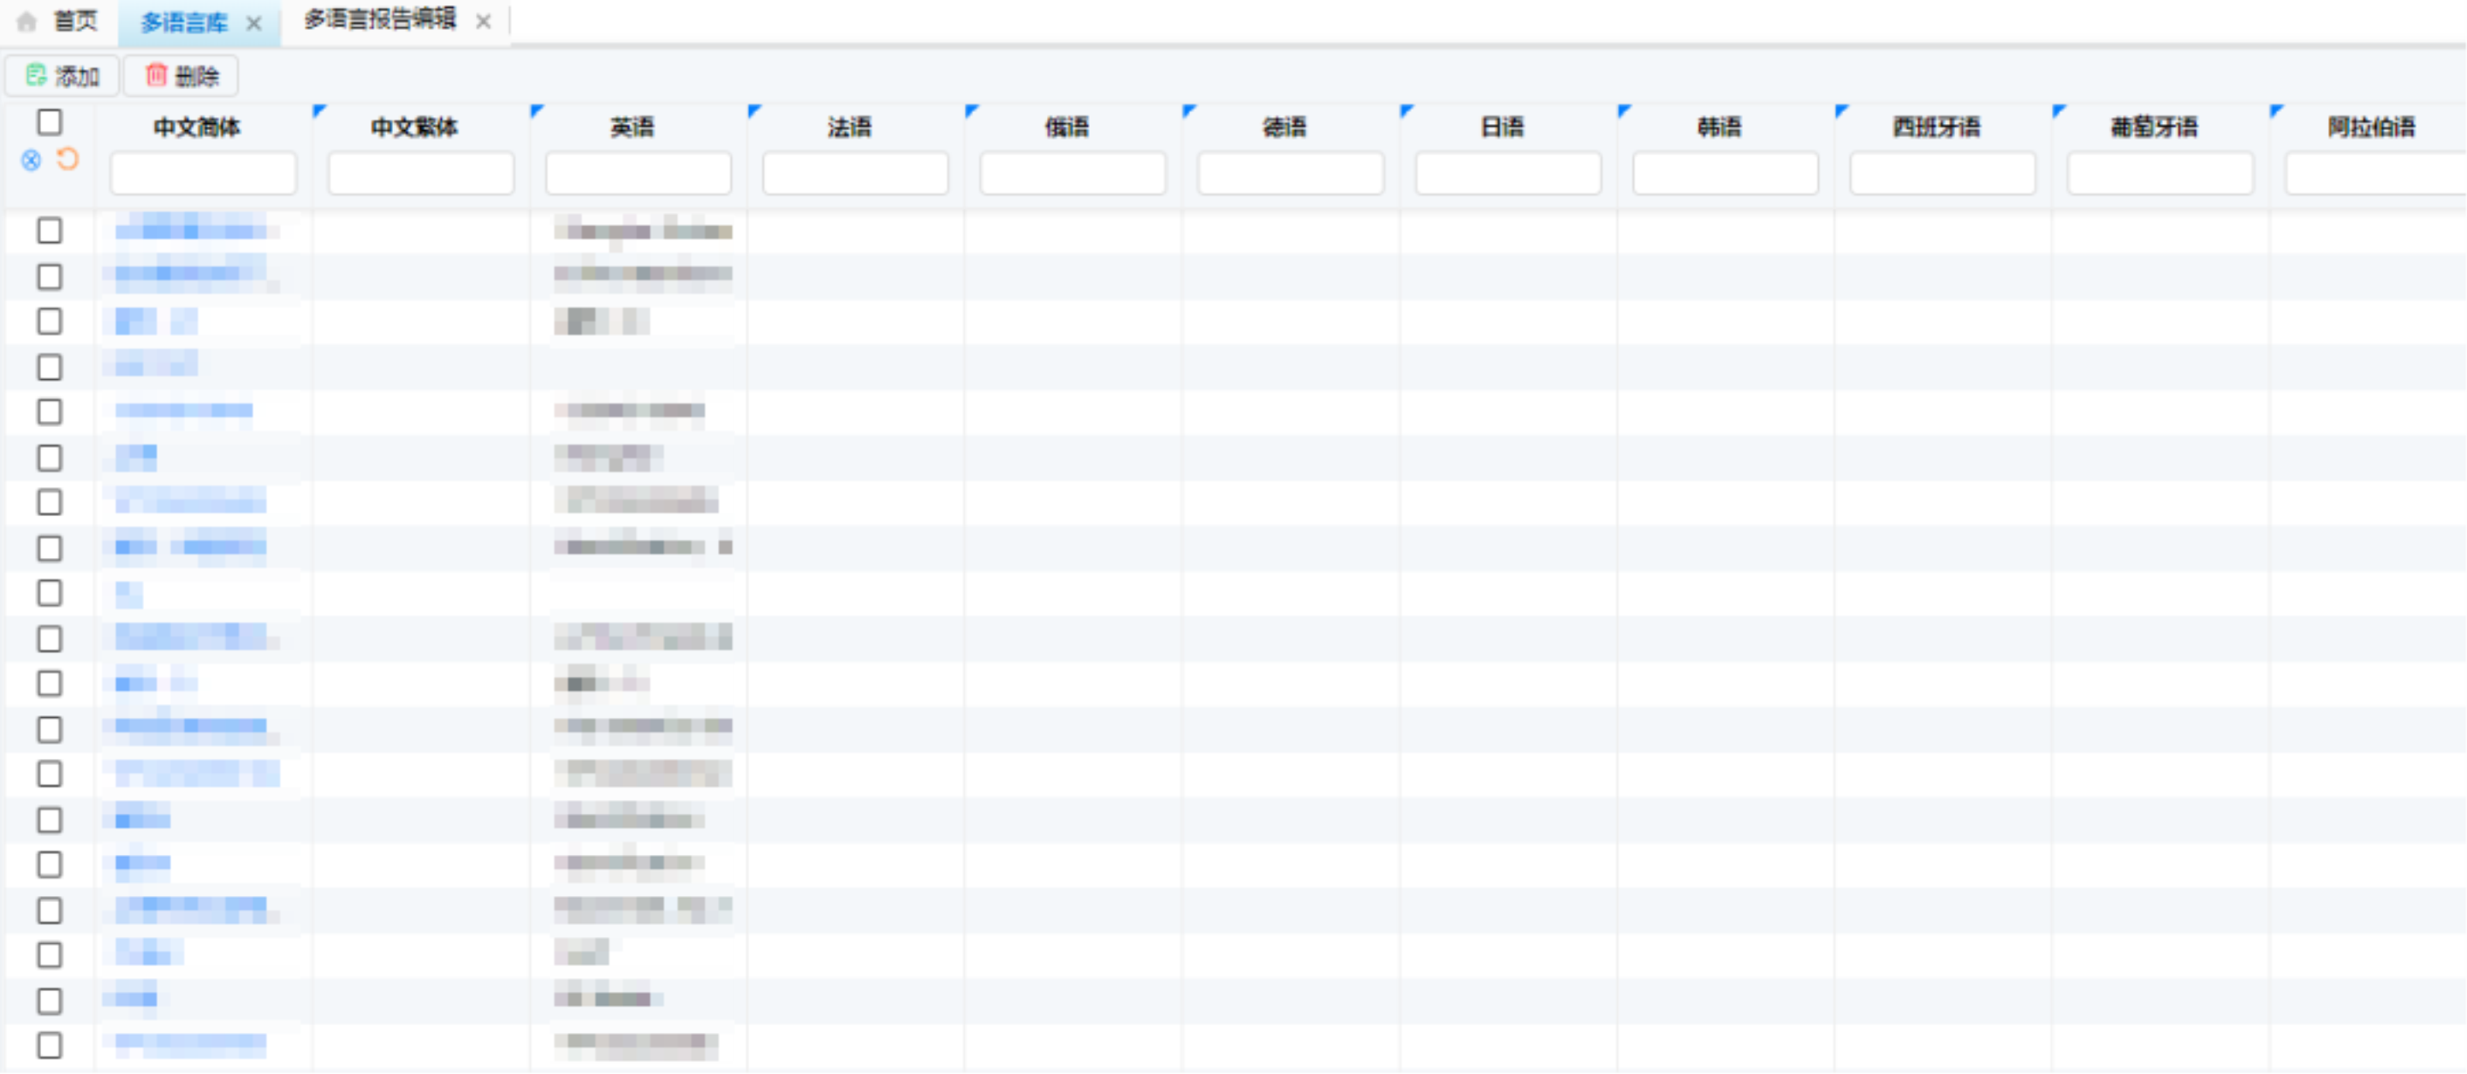The width and height of the screenshot is (2467, 1074).
Task: Click the 删除 delete button
Action: [x=181, y=75]
